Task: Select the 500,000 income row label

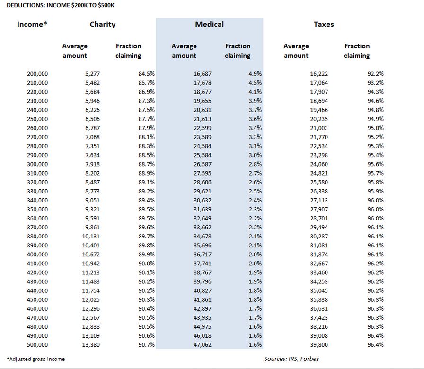Action: (37, 345)
